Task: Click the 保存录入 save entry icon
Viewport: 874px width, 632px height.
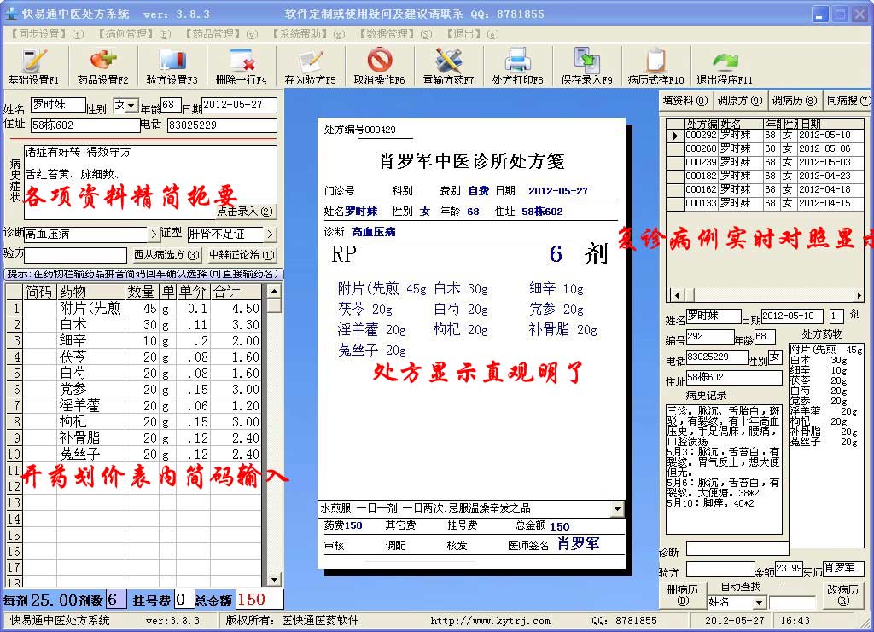Action: tap(586, 66)
